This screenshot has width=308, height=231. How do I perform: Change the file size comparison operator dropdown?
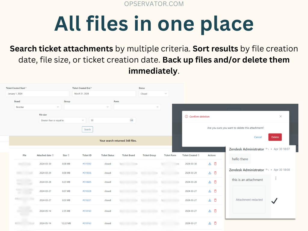click(x=63, y=120)
